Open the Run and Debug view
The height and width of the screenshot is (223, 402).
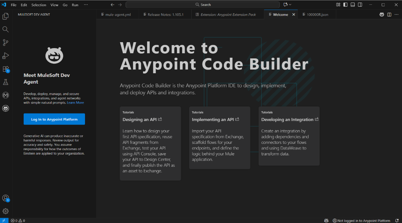tap(6, 56)
